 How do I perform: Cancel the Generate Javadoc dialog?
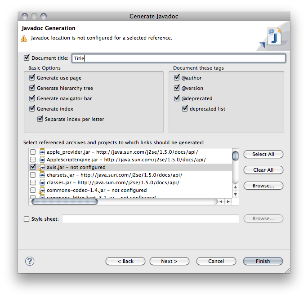[x=216, y=261]
